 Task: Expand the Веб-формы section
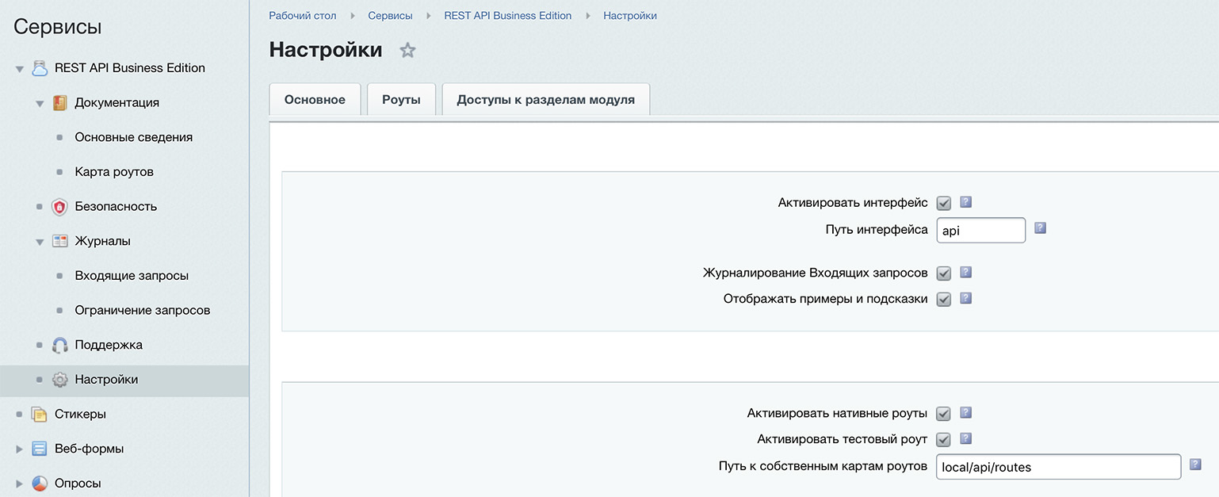click(20, 449)
